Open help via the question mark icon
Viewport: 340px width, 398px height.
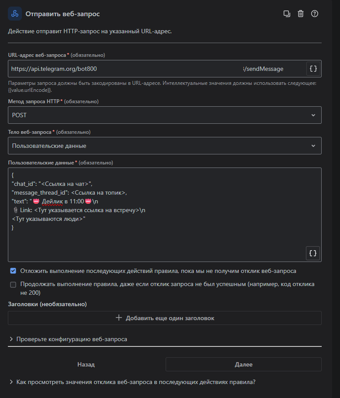point(315,14)
